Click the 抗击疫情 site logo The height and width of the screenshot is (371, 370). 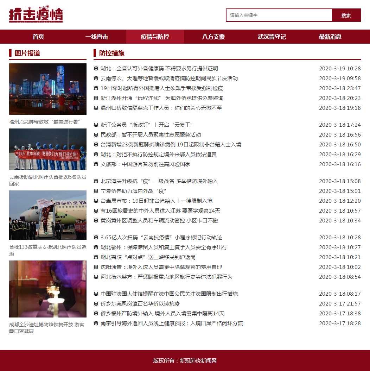click(x=36, y=14)
